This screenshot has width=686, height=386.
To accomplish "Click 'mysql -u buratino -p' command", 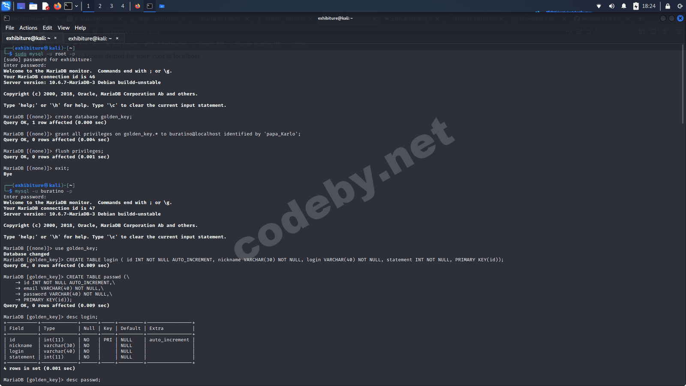I will pos(44,191).
